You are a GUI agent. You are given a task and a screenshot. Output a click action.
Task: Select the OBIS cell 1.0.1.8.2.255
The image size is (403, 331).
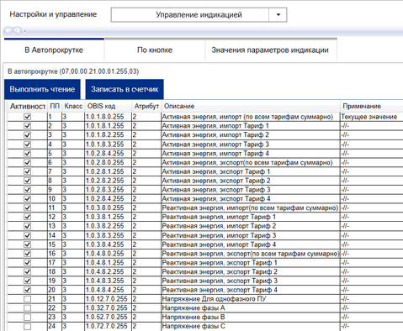tap(108, 135)
